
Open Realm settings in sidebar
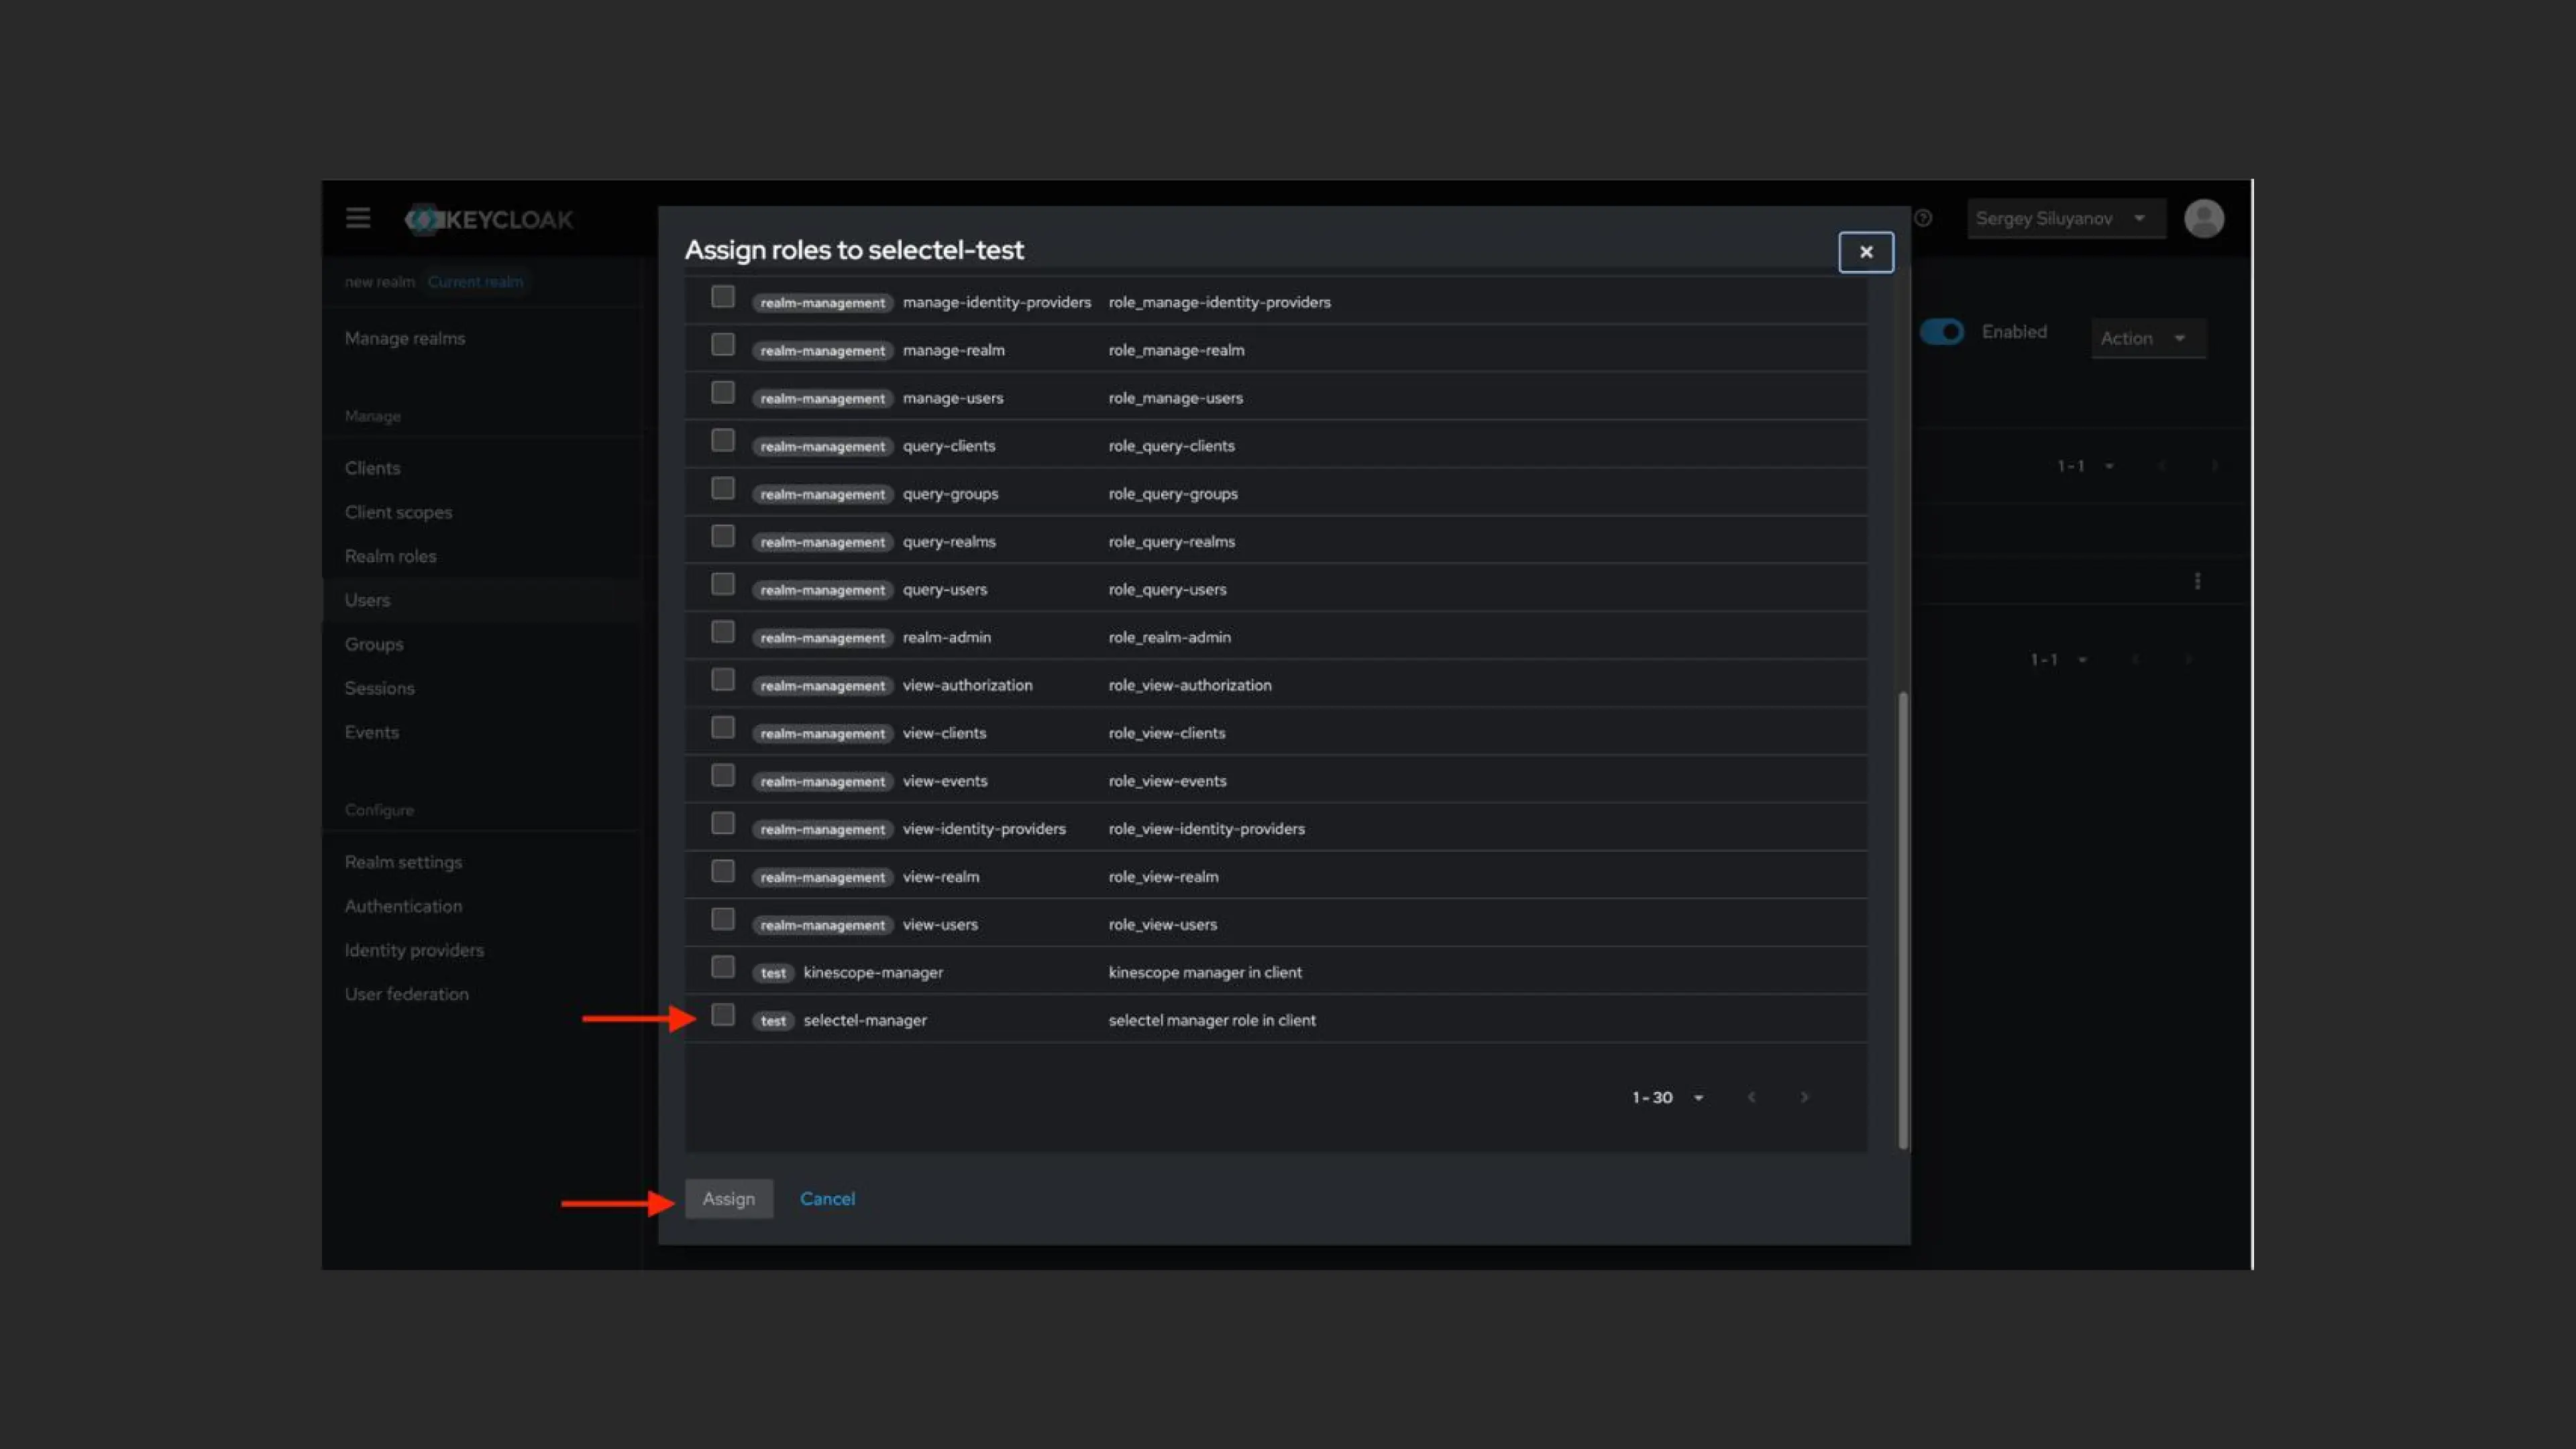tap(403, 862)
